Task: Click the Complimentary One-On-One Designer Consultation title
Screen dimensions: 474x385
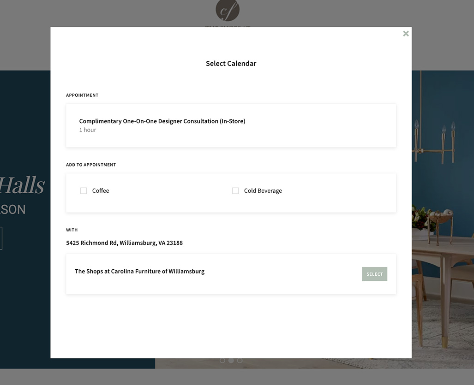Action: (162, 121)
